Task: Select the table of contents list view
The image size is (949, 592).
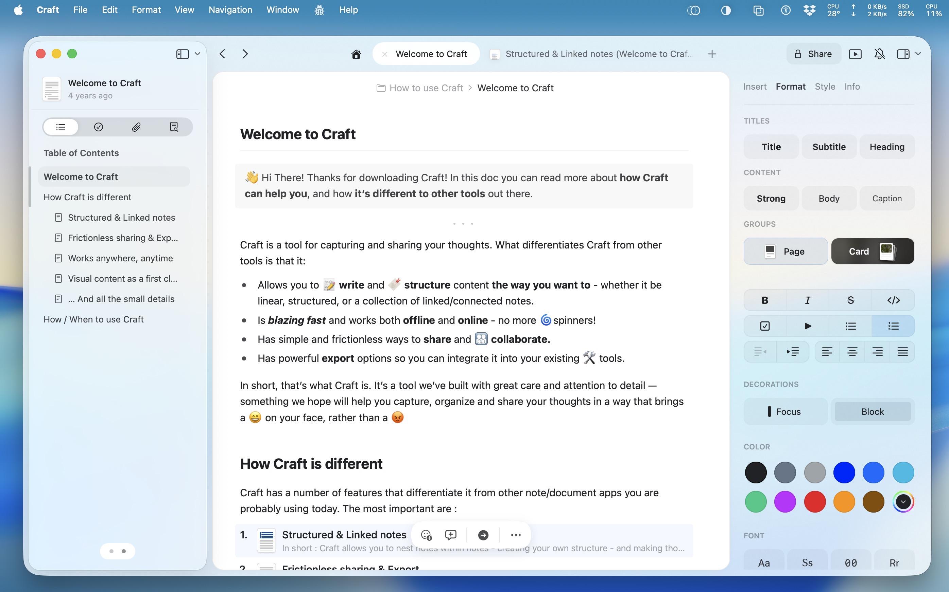Action: (x=61, y=127)
